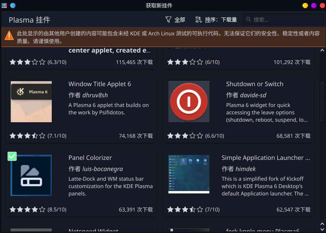Click the app icon in the title bar
This screenshot has height=233, width=326.
4,6
